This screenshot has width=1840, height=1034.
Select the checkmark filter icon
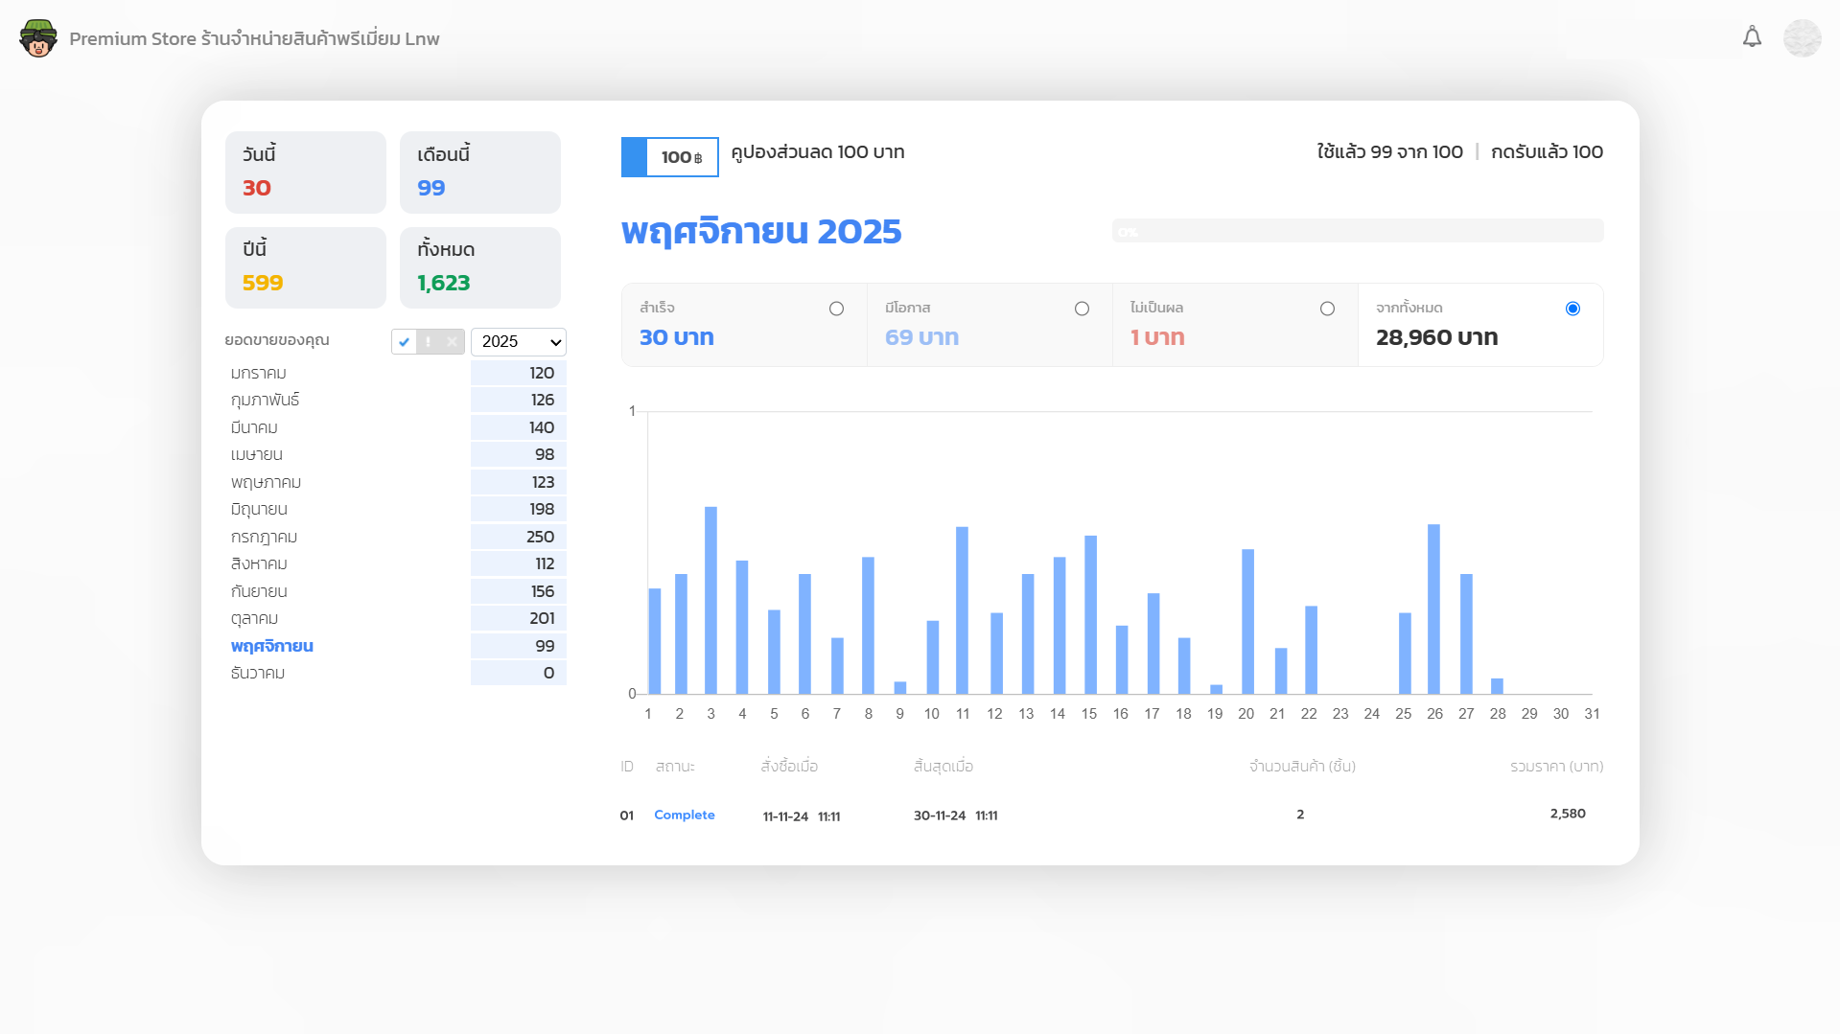(404, 342)
